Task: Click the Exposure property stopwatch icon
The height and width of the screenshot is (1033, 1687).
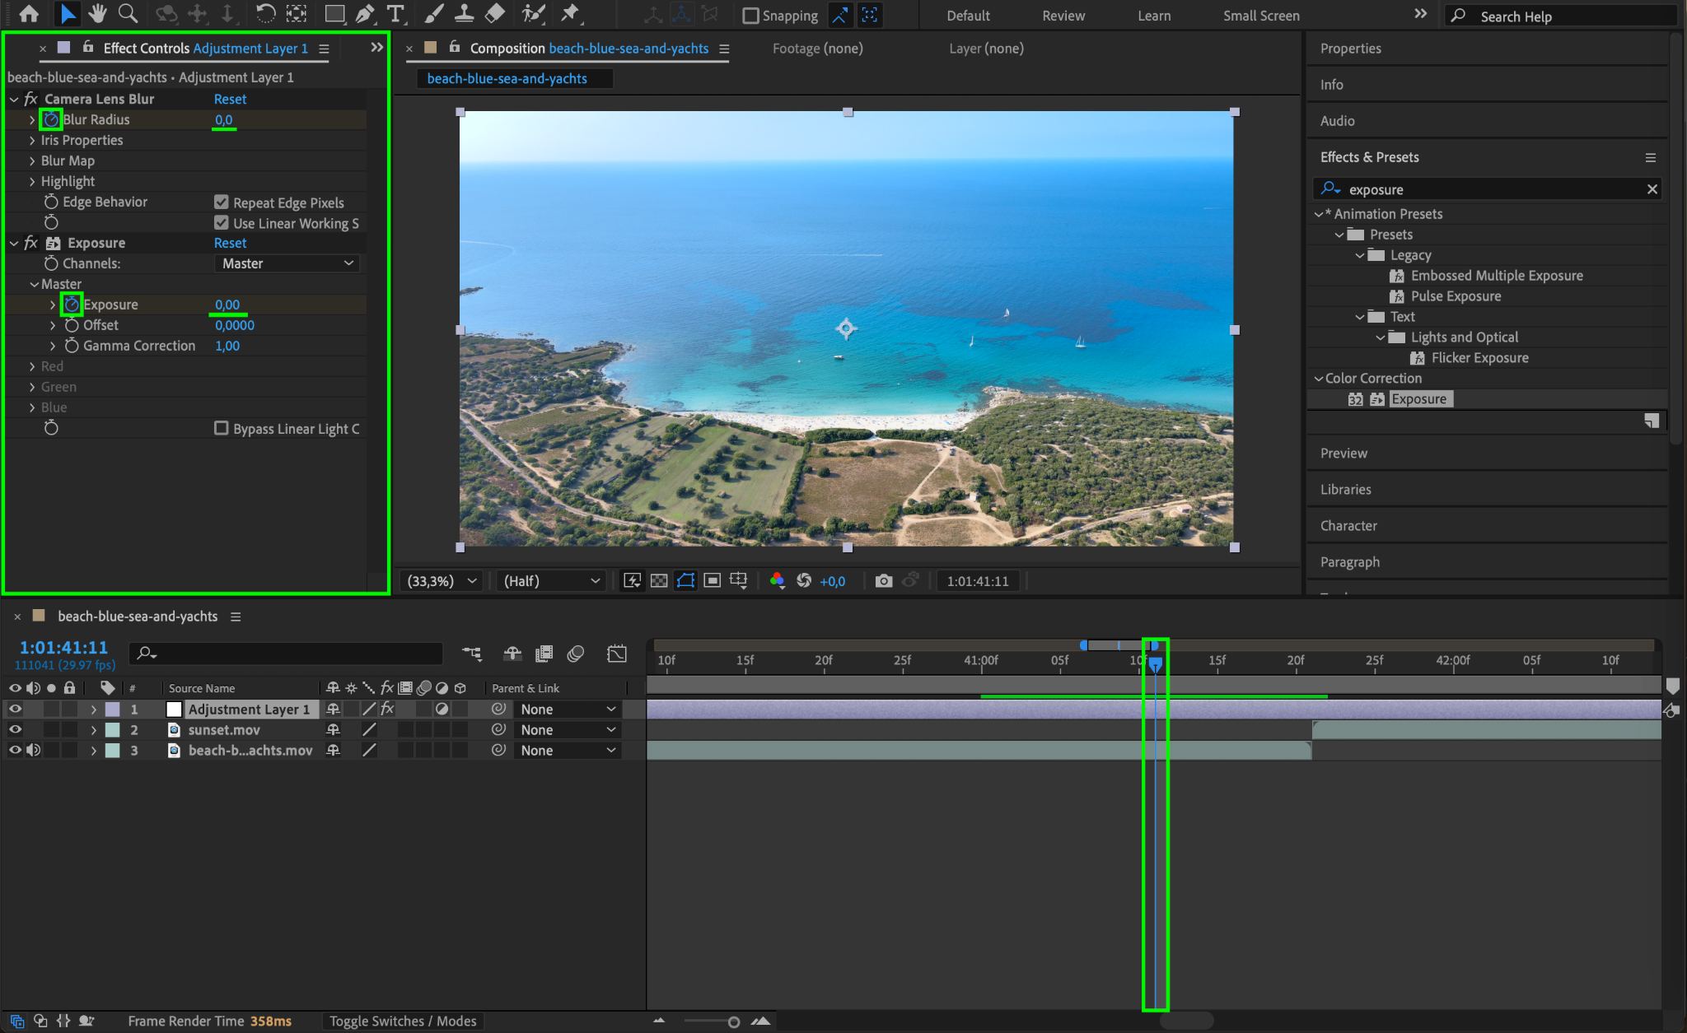Action: (x=72, y=305)
